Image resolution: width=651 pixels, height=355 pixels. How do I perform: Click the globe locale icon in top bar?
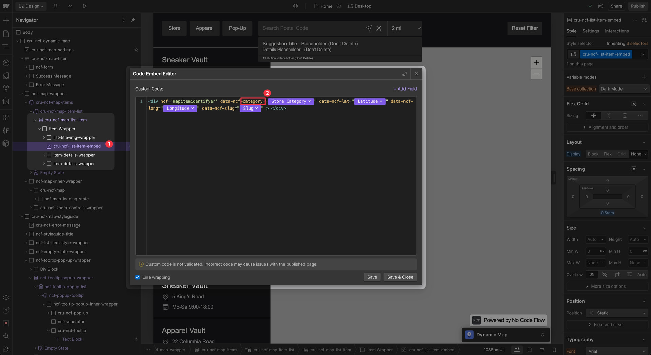coord(296,6)
